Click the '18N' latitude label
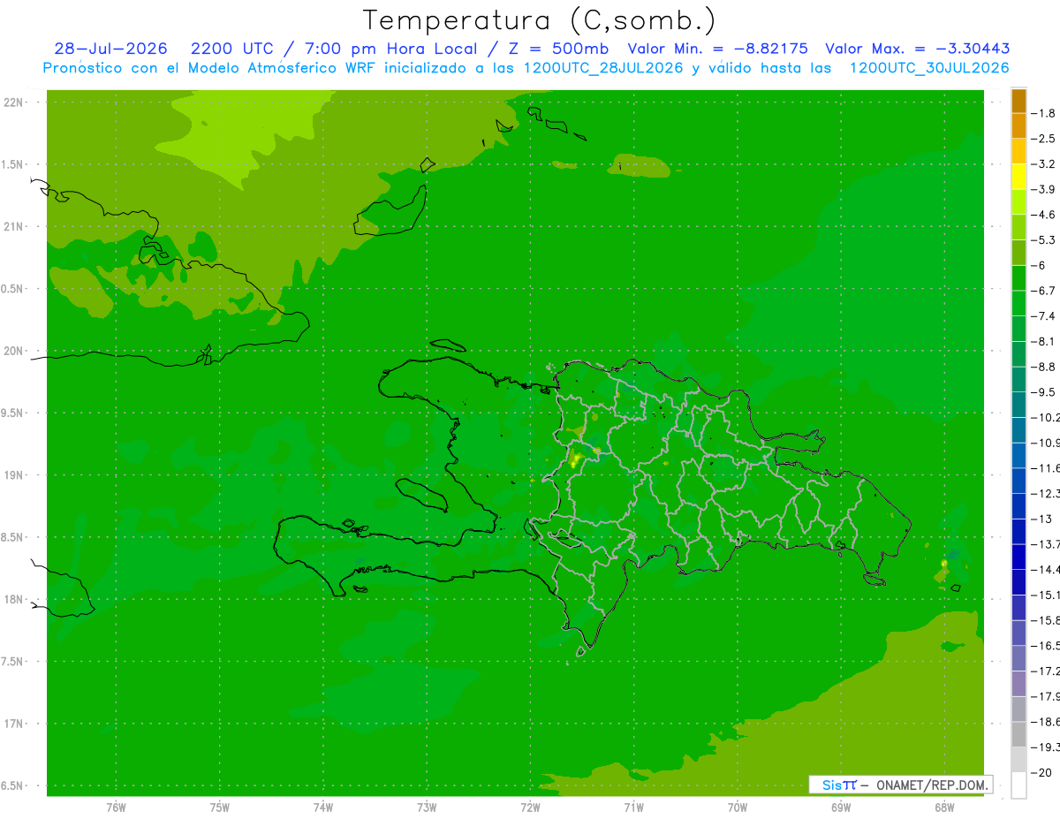 coord(13,599)
